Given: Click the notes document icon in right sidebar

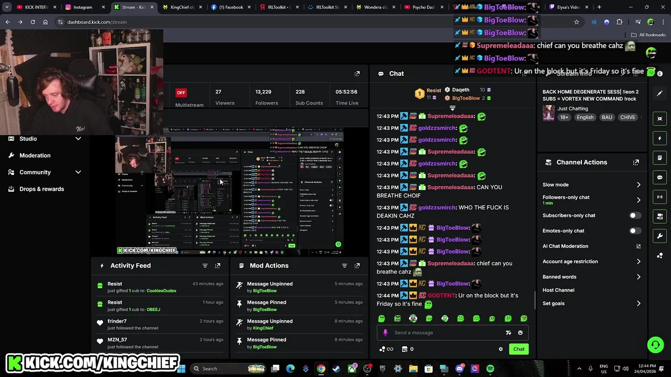Looking at the screenshot, I should tap(660, 158).
